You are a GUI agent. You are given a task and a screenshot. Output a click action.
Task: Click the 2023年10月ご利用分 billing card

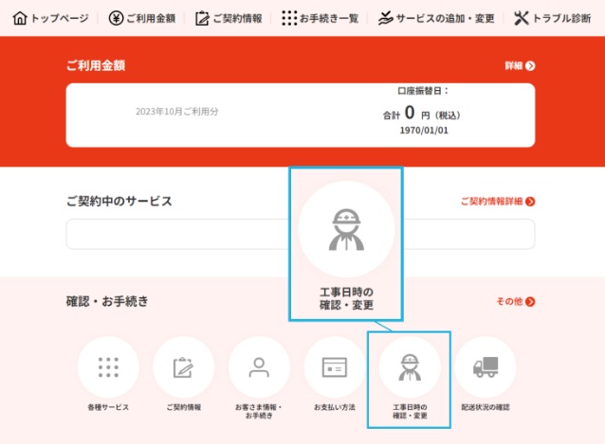(301, 115)
